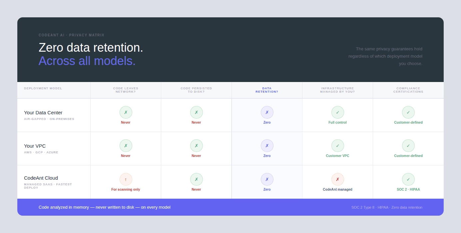Click the CodeAnt Cloud row title
Image resolution: width=461 pixels, height=233 pixels.
(41, 178)
